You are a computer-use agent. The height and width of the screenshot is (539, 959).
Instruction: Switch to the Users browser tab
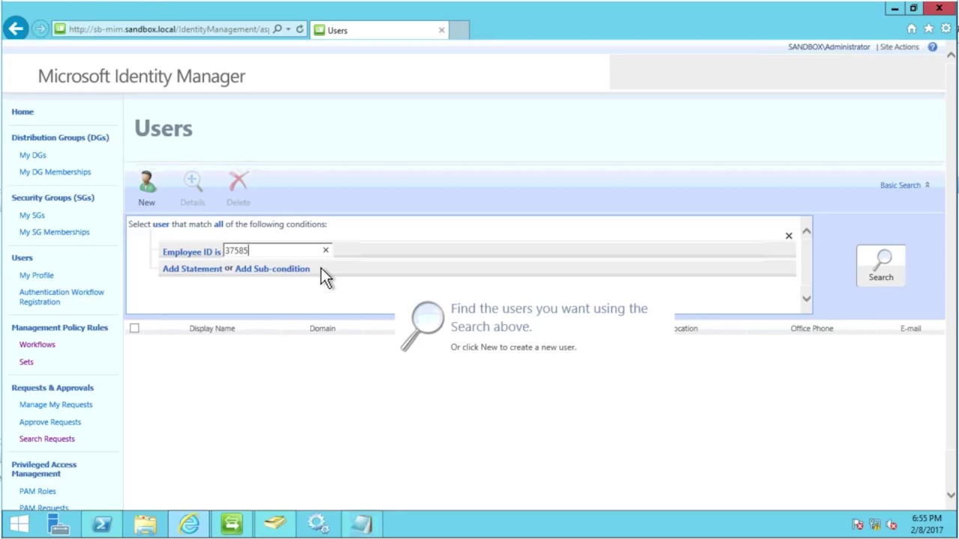[x=379, y=30]
